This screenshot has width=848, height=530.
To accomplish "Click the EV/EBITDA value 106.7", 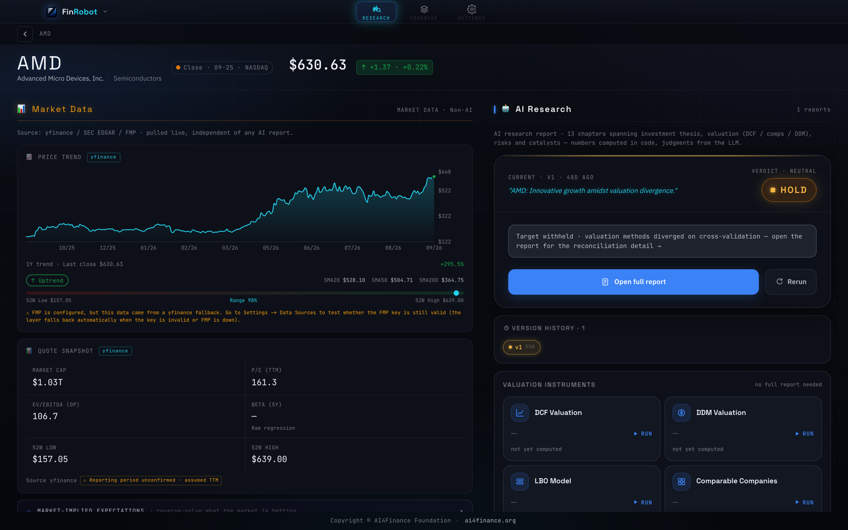I will (x=45, y=417).
